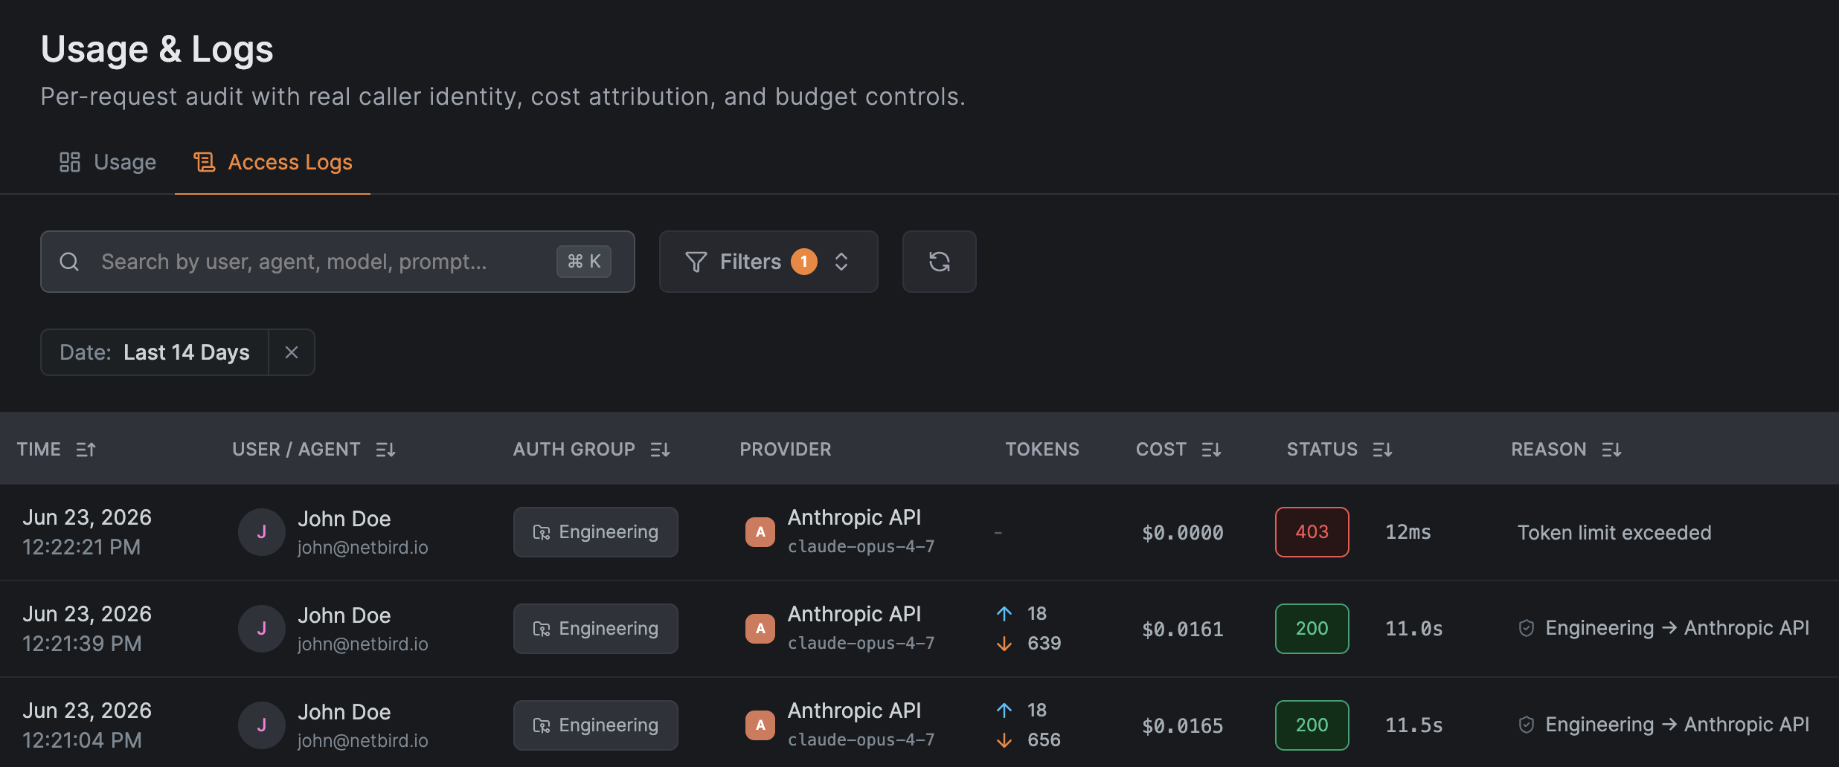The height and width of the screenshot is (767, 1839).
Task: Click the 11.0s latency value
Action: point(1414,629)
